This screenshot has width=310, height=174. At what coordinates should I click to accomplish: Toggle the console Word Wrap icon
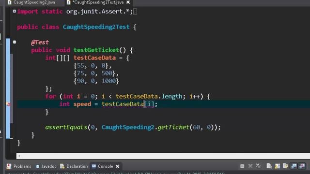285,166
